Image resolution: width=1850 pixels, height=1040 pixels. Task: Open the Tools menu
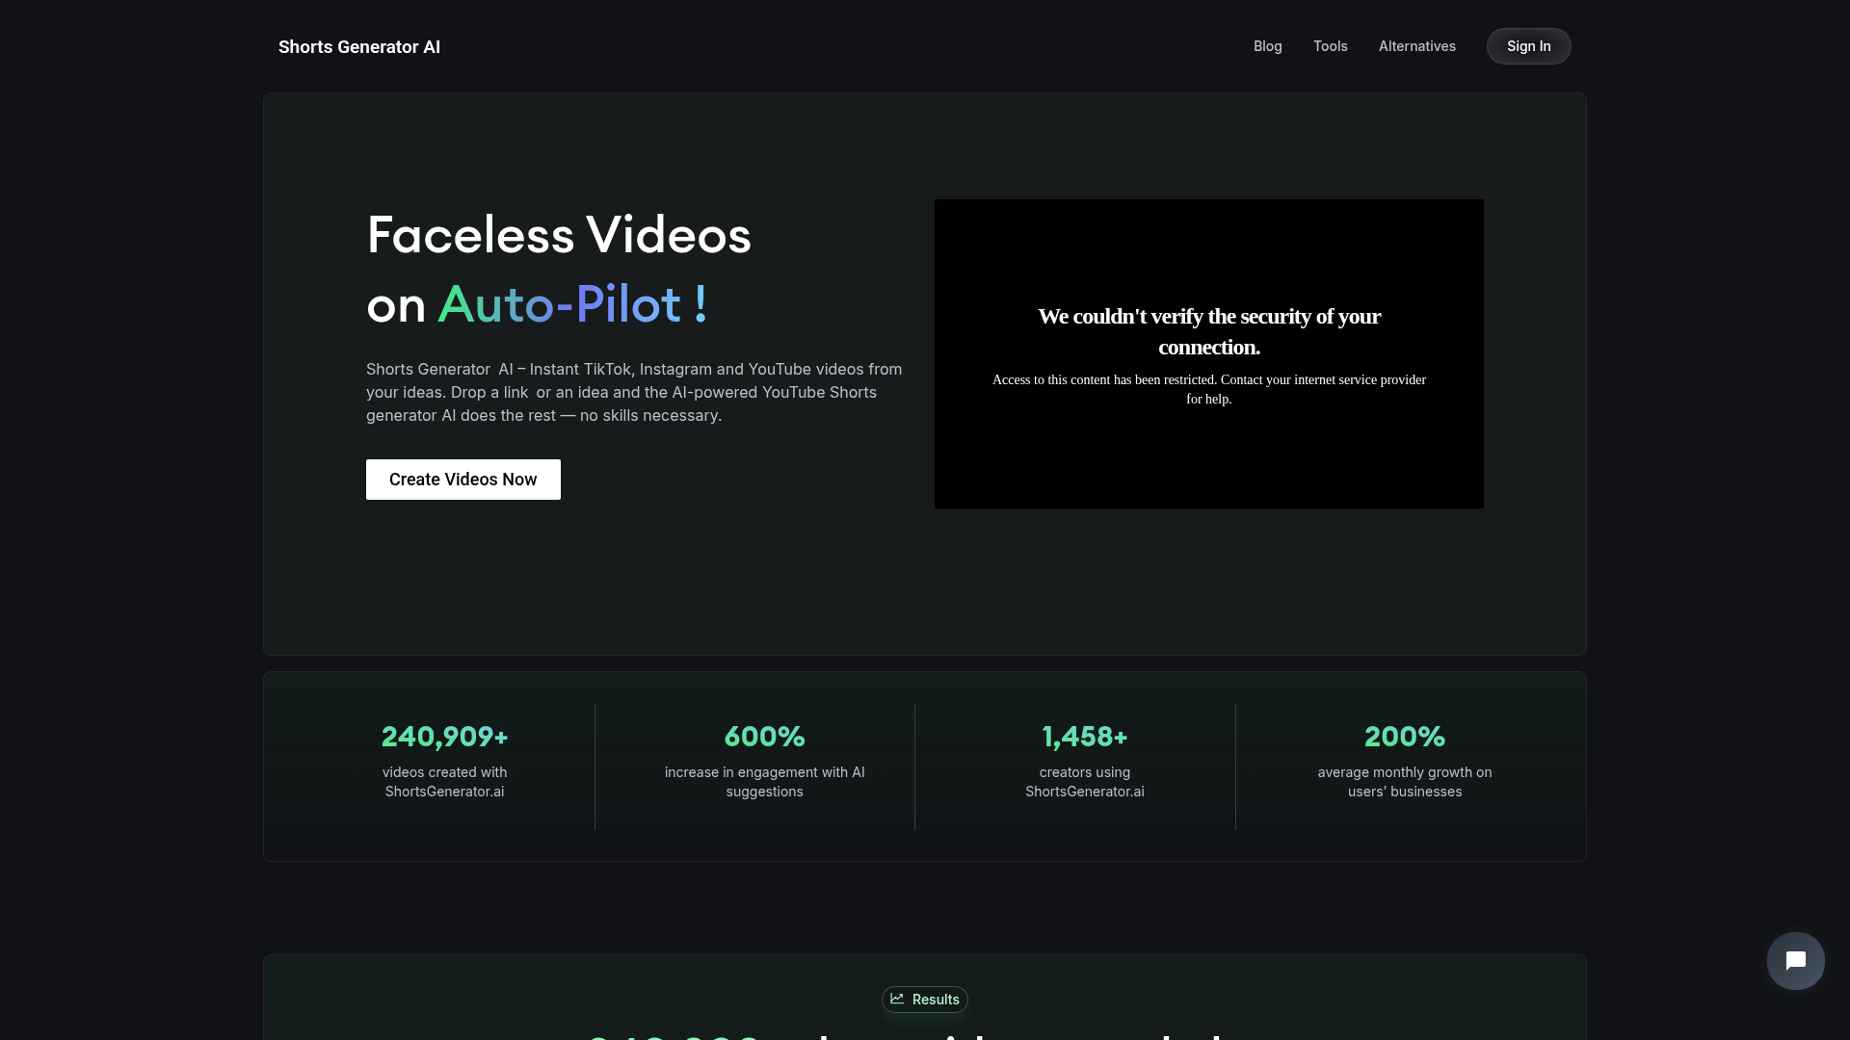point(1330,46)
